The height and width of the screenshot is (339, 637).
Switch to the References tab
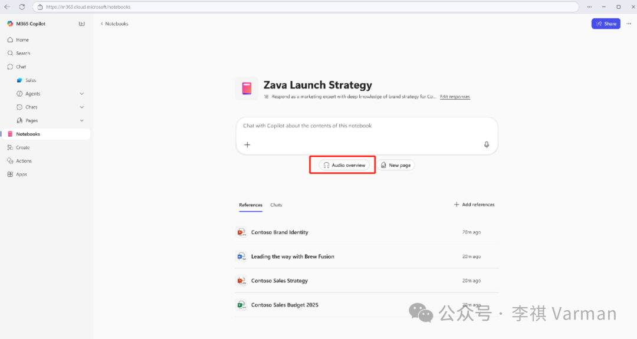click(x=251, y=205)
